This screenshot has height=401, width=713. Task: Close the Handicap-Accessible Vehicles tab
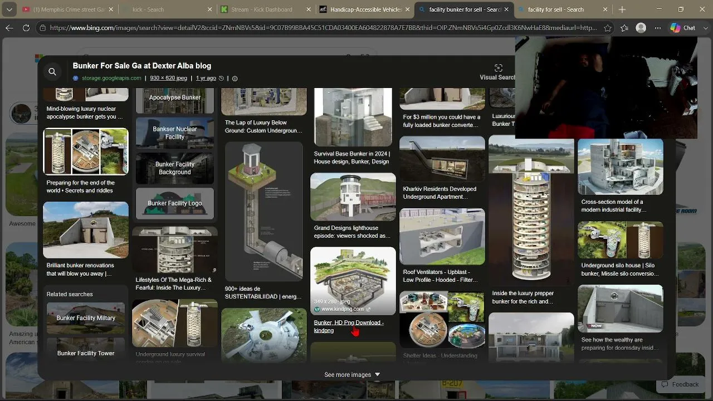click(408, 9)
